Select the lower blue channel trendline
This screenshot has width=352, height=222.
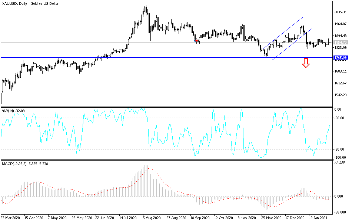tap(292, 44)
